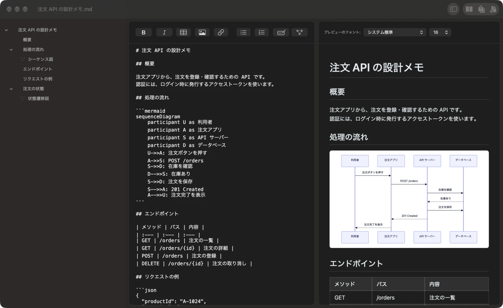The height and width of the screenshot is (308, 503).
Task: Click the 処理の流れ heading in preview
Action: tap(349, 137)
